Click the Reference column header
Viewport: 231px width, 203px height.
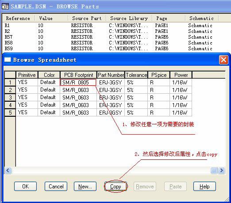pyautogui.click(x=19, y=18)
